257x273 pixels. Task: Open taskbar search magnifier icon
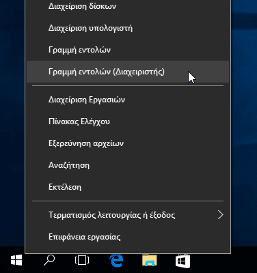coord(49,260)
